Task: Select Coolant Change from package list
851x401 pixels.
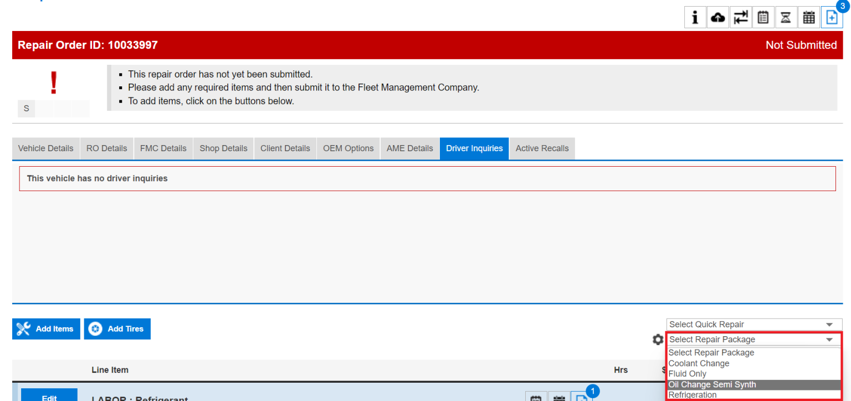Action: 699,363
